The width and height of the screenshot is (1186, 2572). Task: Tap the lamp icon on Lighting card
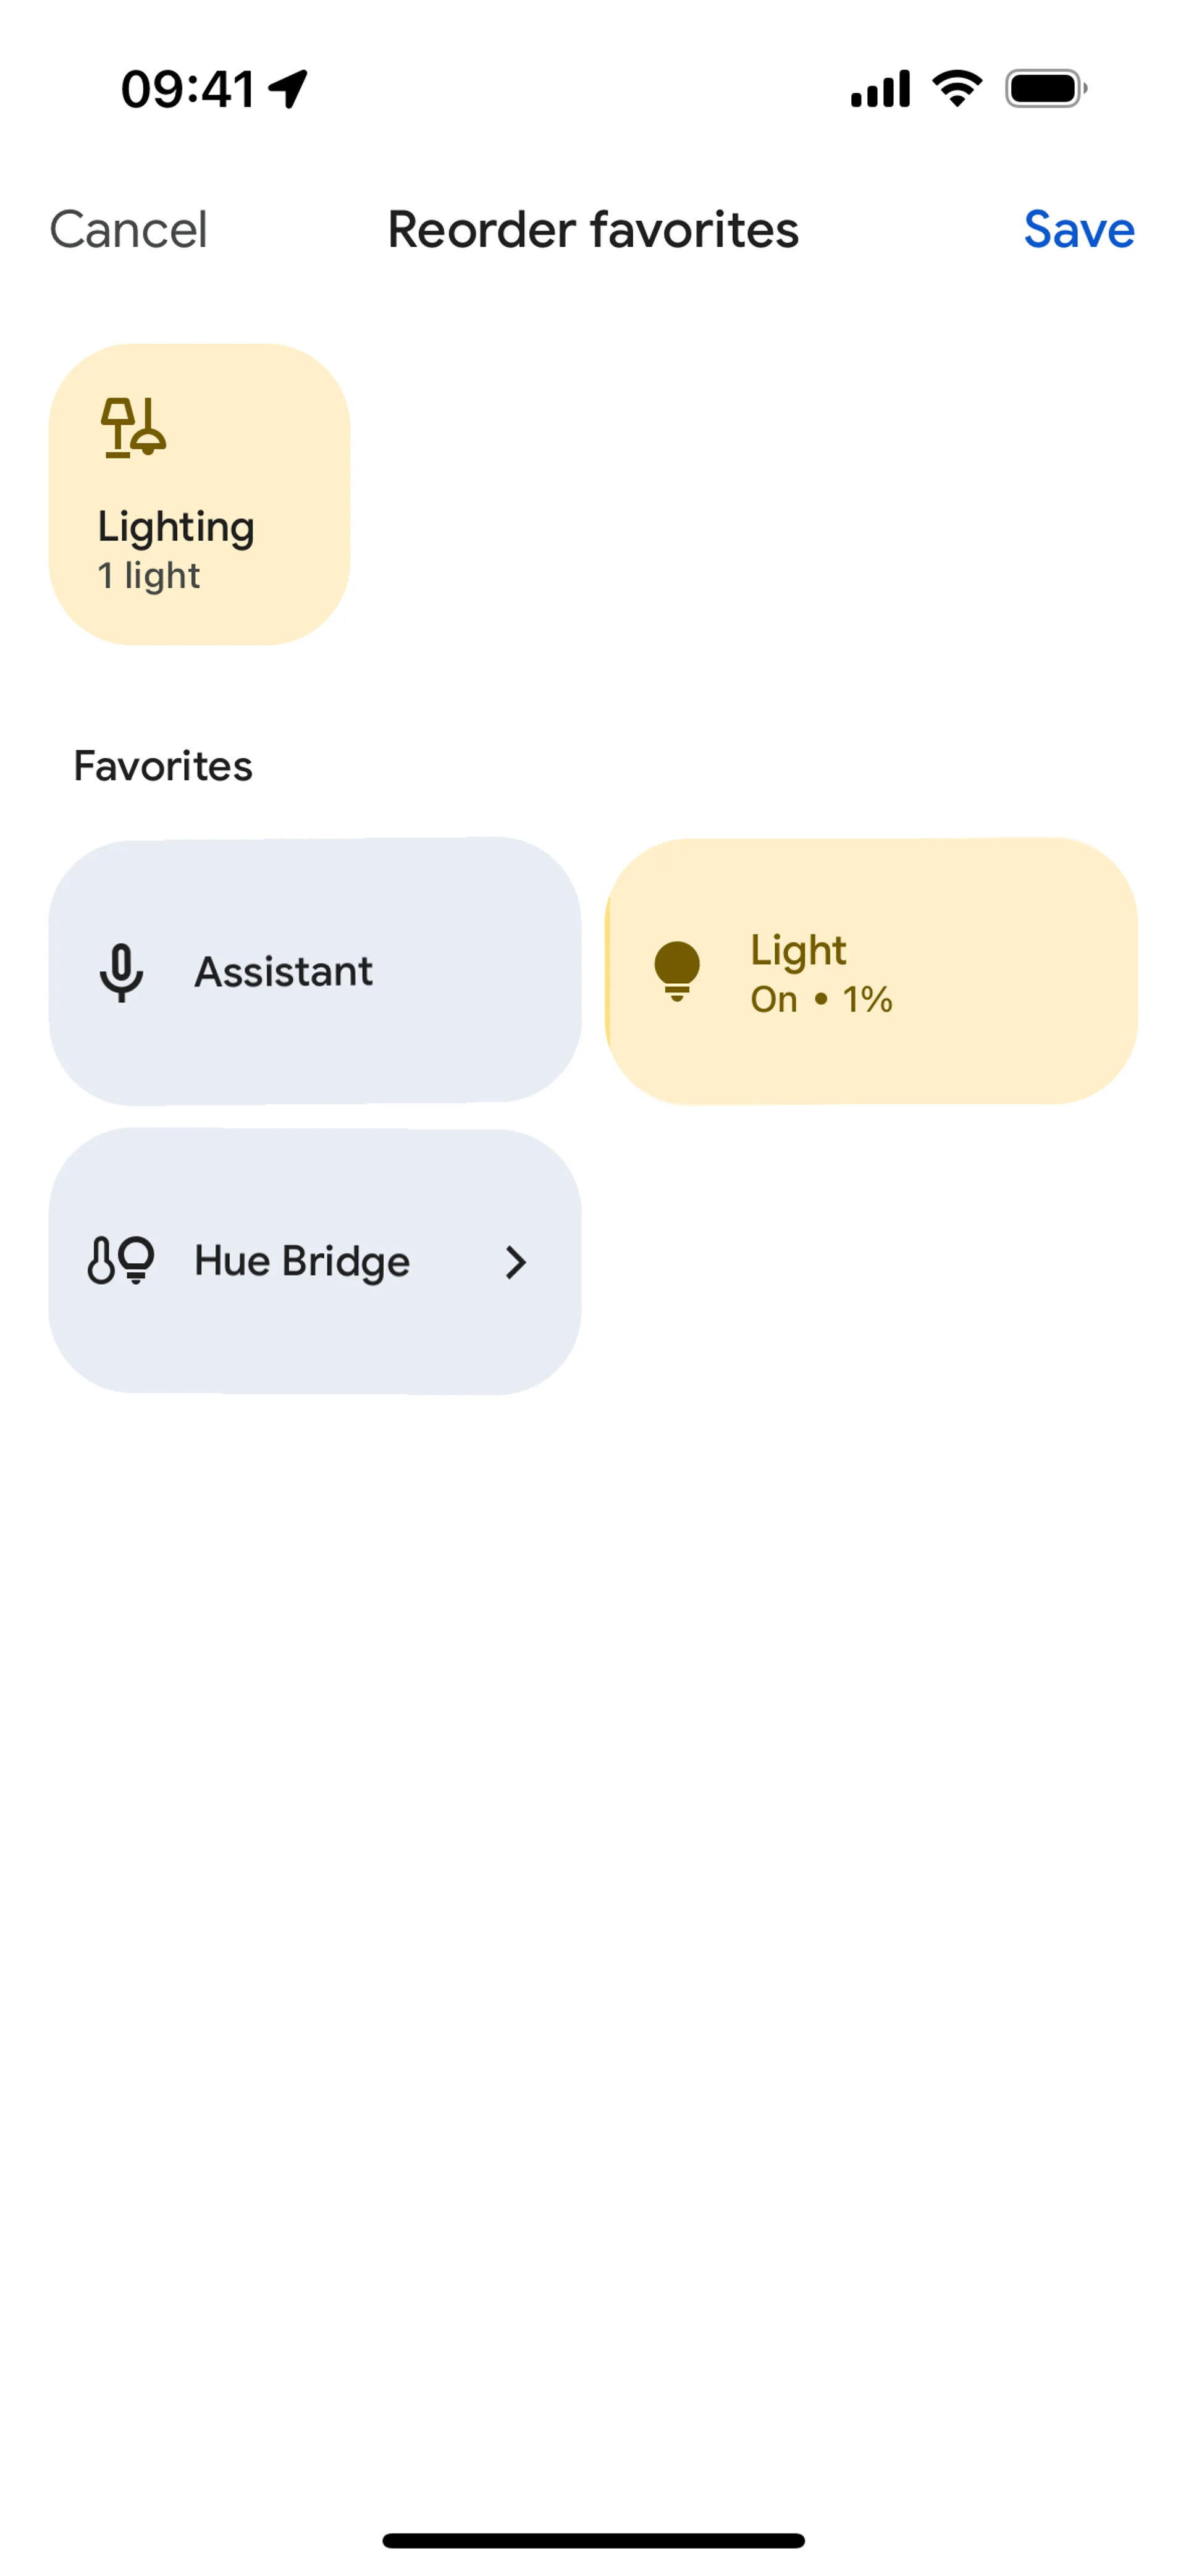coord(133,428)
